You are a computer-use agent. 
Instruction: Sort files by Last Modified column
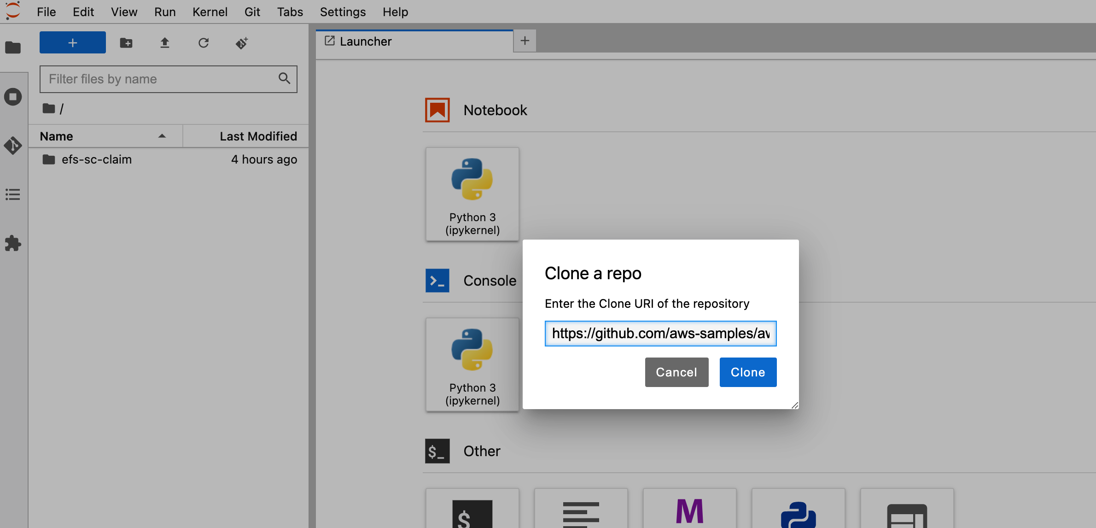[246, 136]
